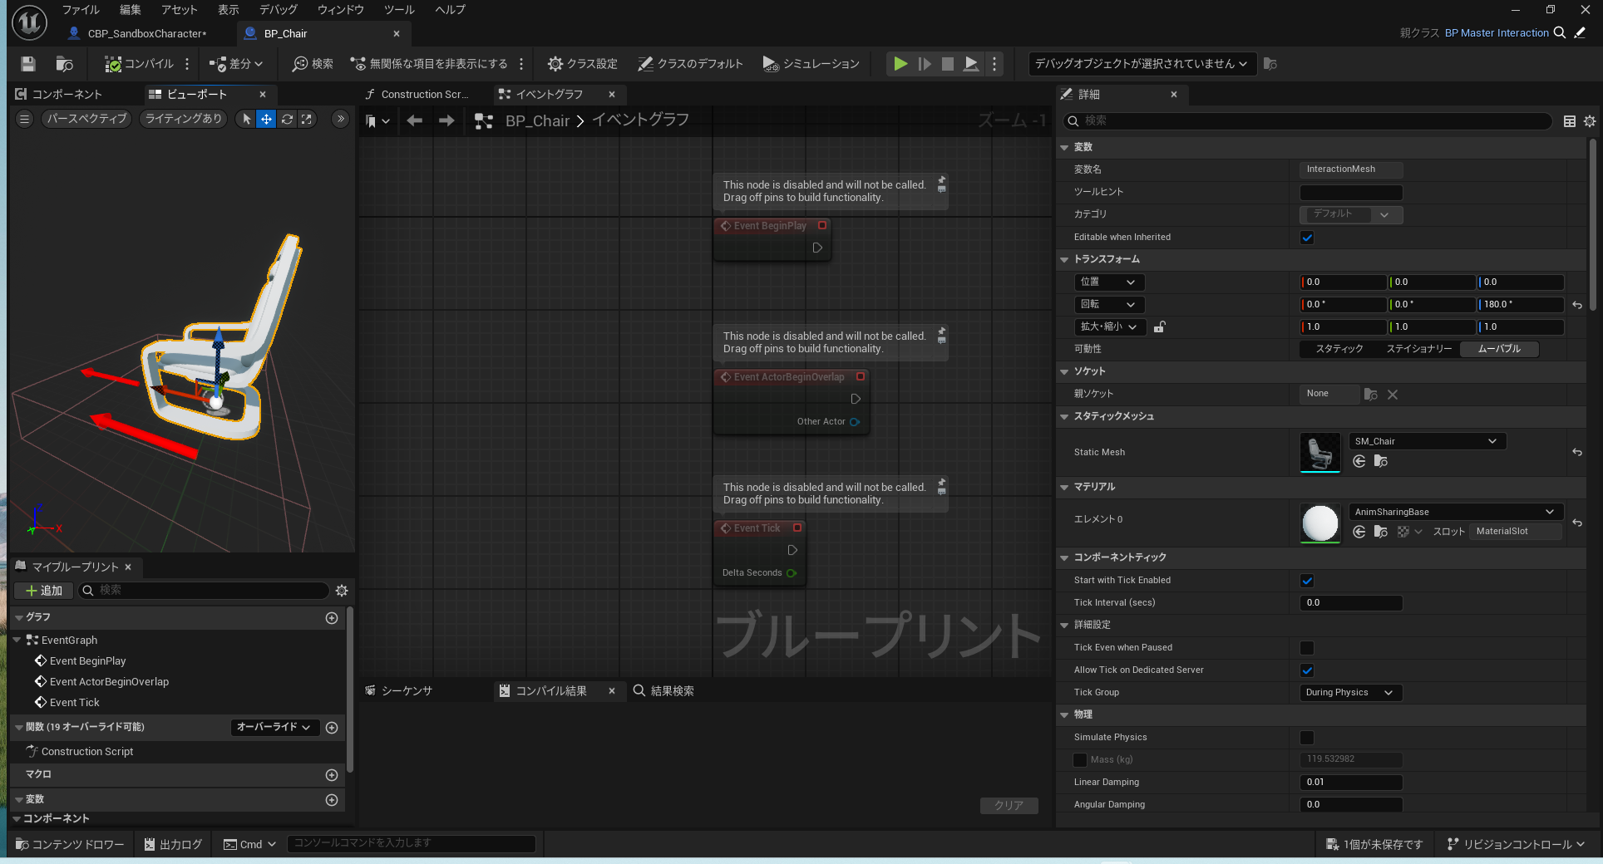Click the Find (検索) toolbar button

tap(313, 64)
